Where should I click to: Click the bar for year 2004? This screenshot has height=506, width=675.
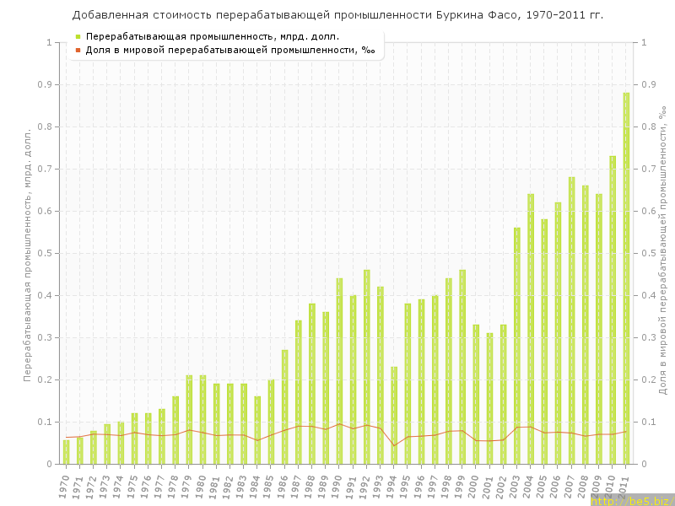tap(531, 329)
